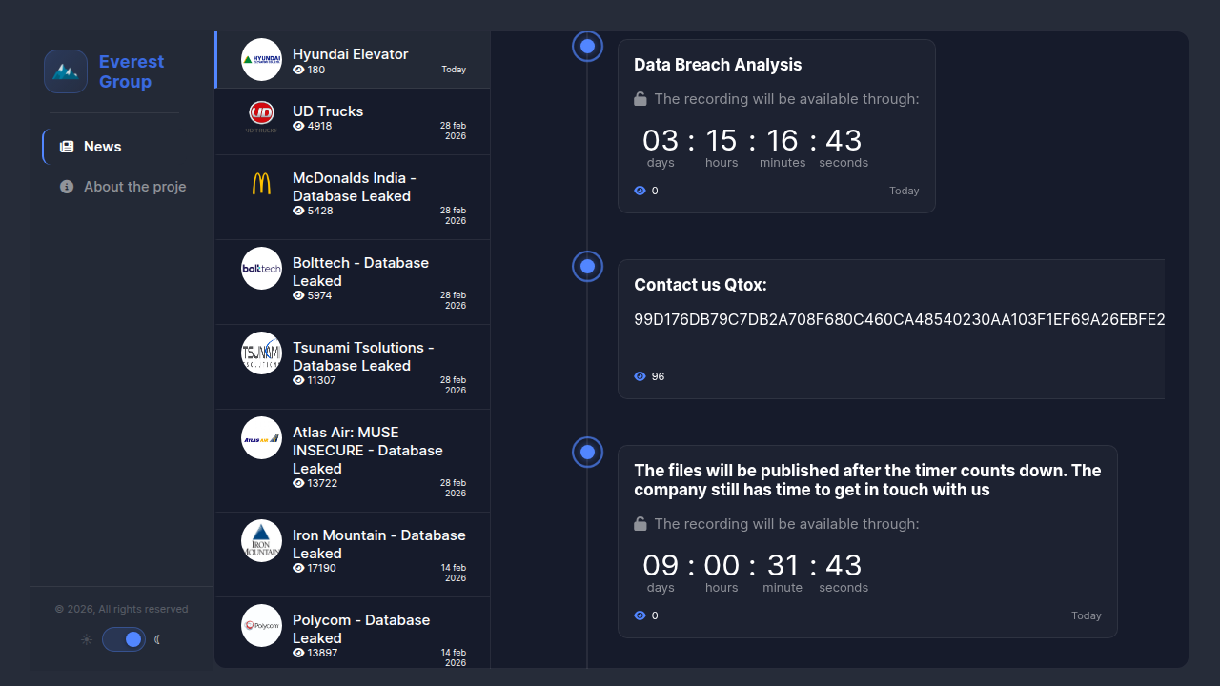
Task: Click the sun light-mode icon
Action: click(x=87, y=639)
